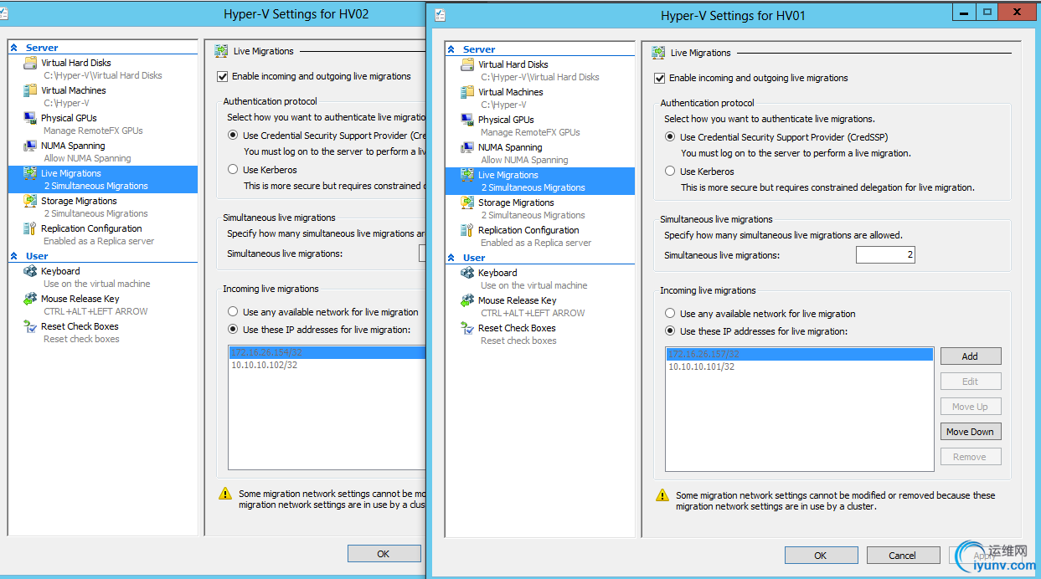Select 10.10.10.102/32 address in HV02 list

[x=327, y=365]
